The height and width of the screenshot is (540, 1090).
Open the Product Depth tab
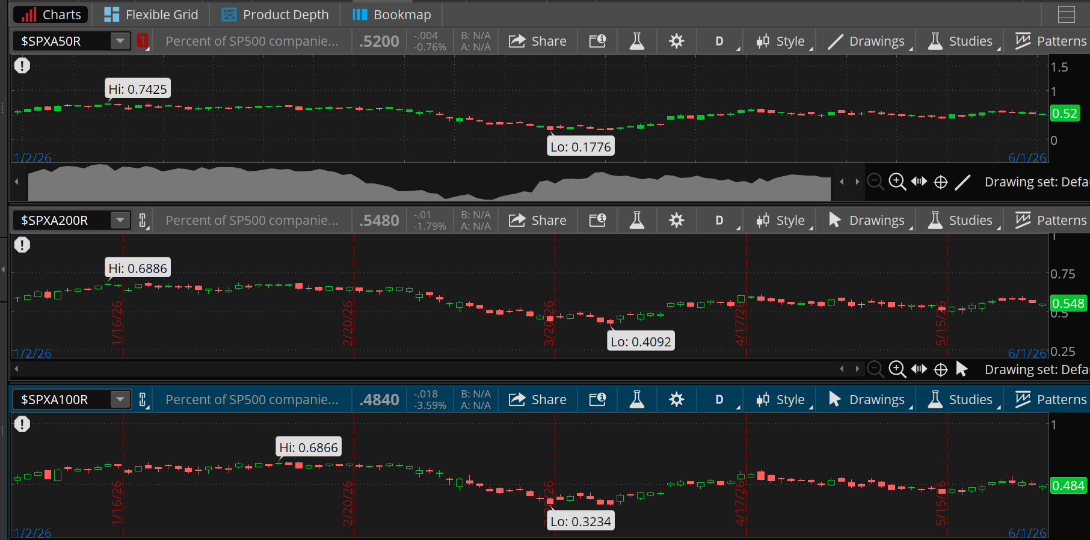[276, 14]
